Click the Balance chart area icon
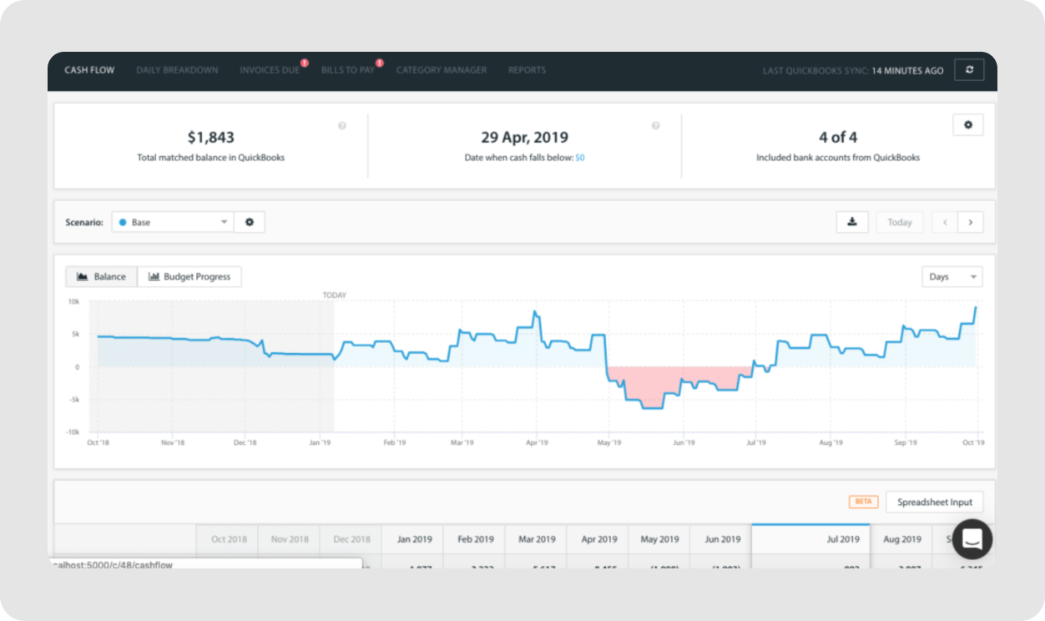1045x621 pixels. [x=81, y=276]
